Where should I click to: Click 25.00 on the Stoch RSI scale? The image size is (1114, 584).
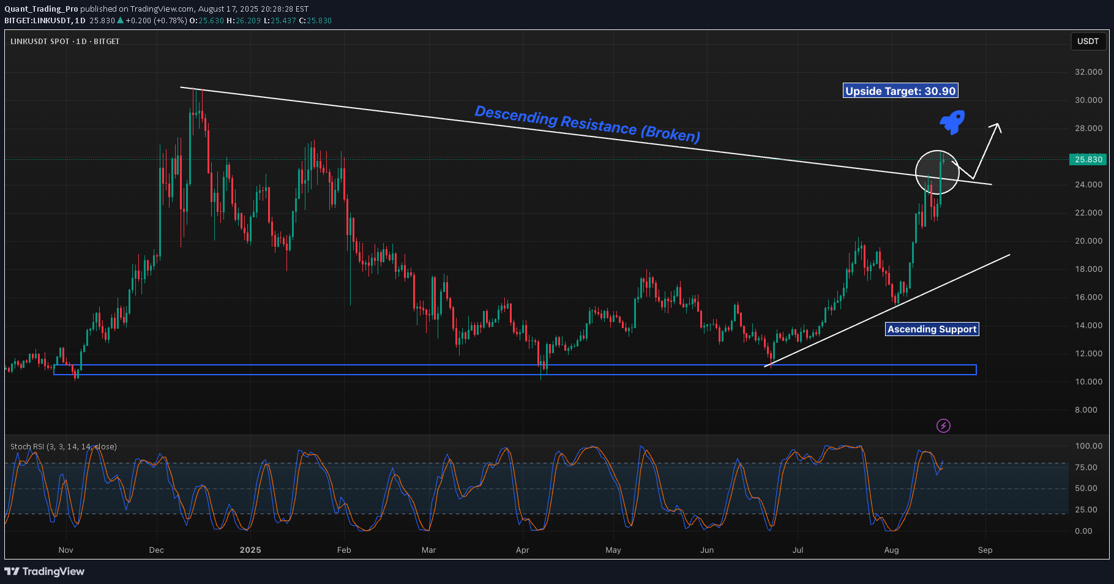(x=1086, y=509)
